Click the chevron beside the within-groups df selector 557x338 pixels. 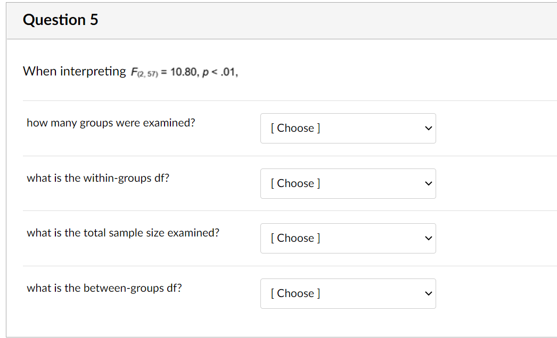(428, 183)
